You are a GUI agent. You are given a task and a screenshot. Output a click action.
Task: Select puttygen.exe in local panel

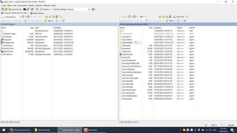(9, 43)
